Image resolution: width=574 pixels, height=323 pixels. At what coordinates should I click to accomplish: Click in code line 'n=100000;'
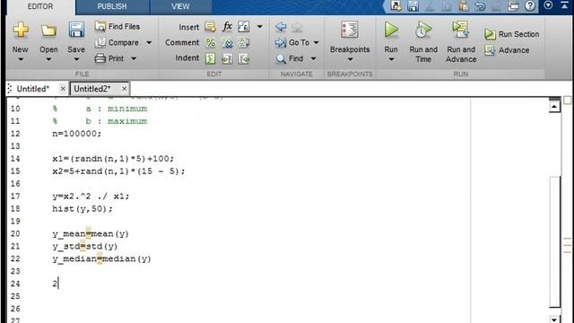click(76, 134)
